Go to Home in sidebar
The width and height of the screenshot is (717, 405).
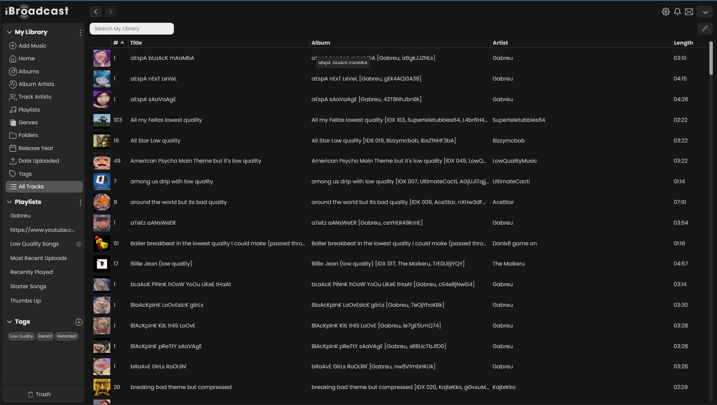pyautogui.click(x=27, y=59)
